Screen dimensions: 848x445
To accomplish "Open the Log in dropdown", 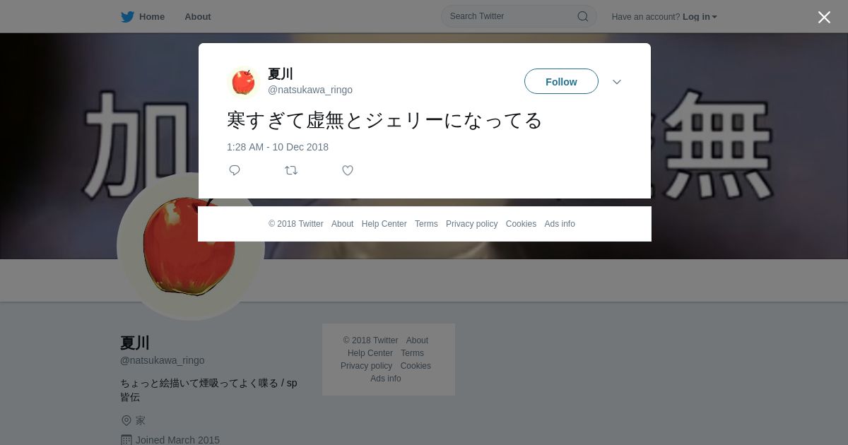I will pyautogui.click(x=700, y=17).
